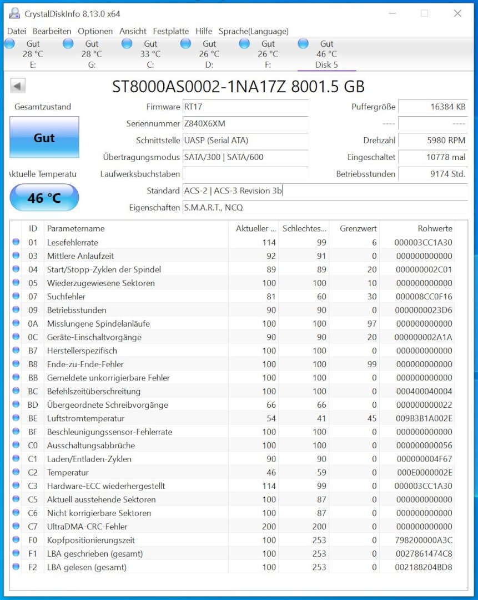The image size is (478, 600).
Task: Open the Datei menu
Action: click(17, 31)
